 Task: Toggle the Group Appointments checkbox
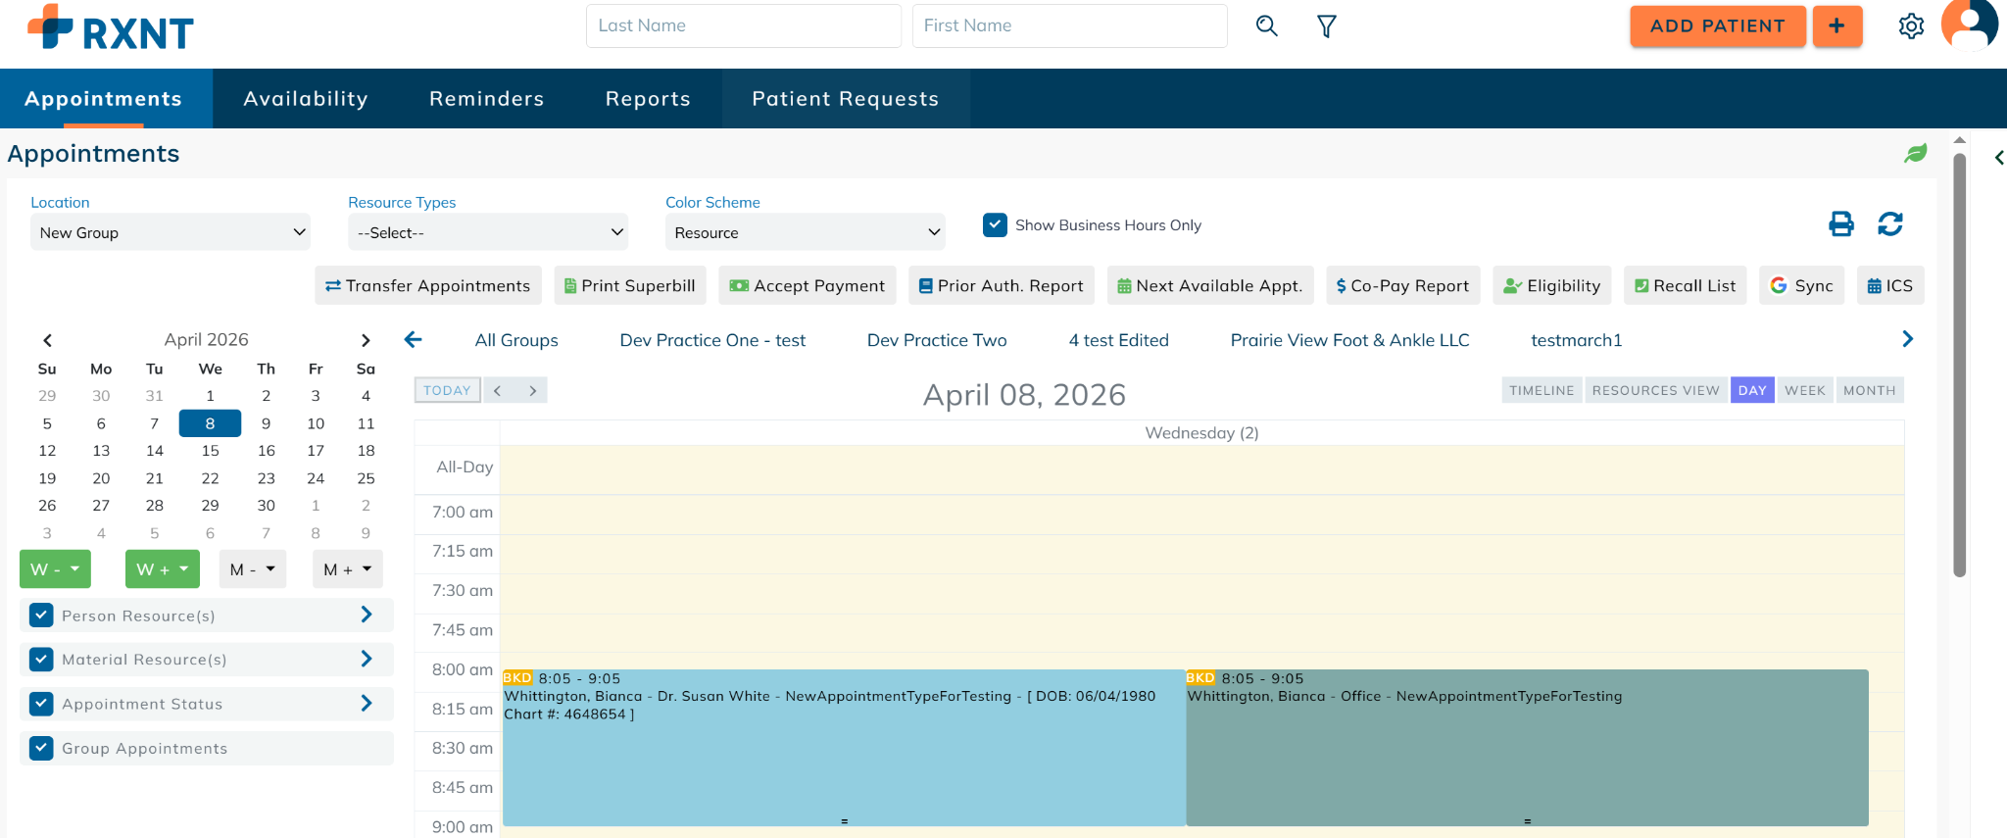point(41,749)
